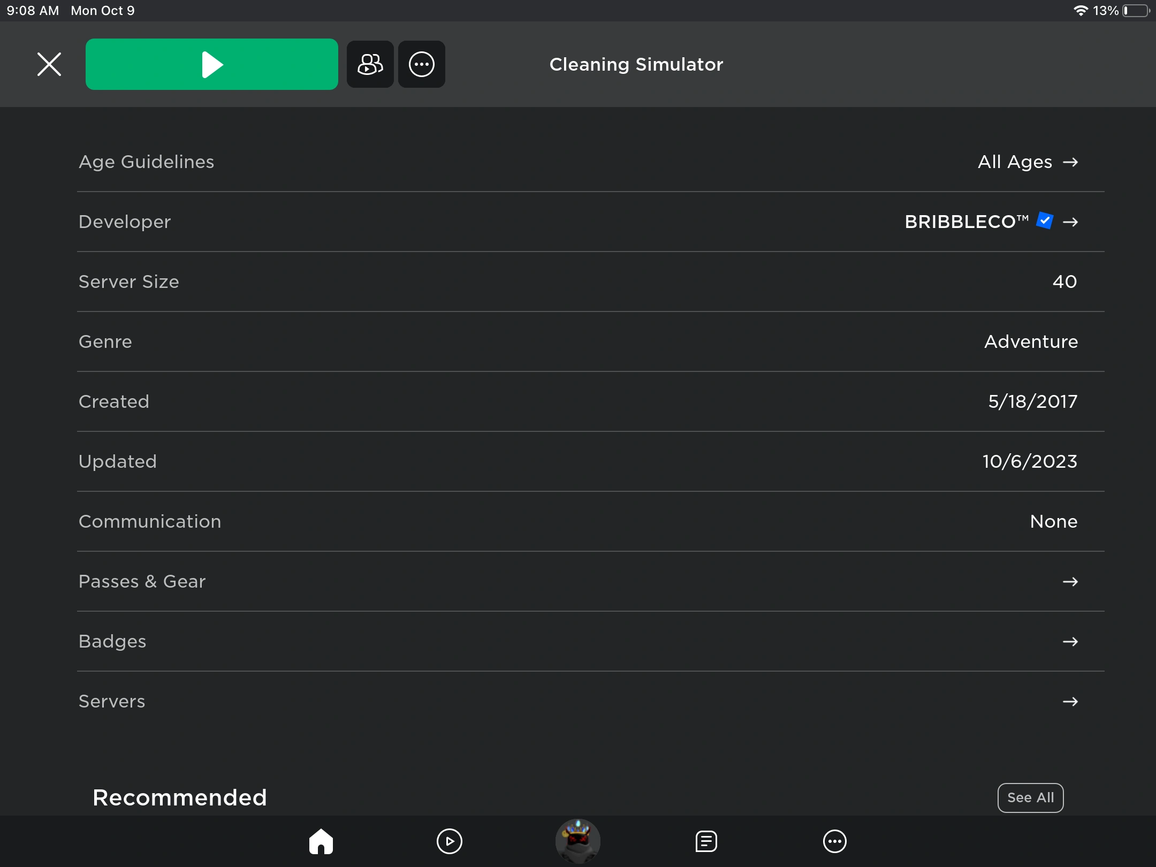Tap the Communication row

pyautogui.click(x=590, y=521)
